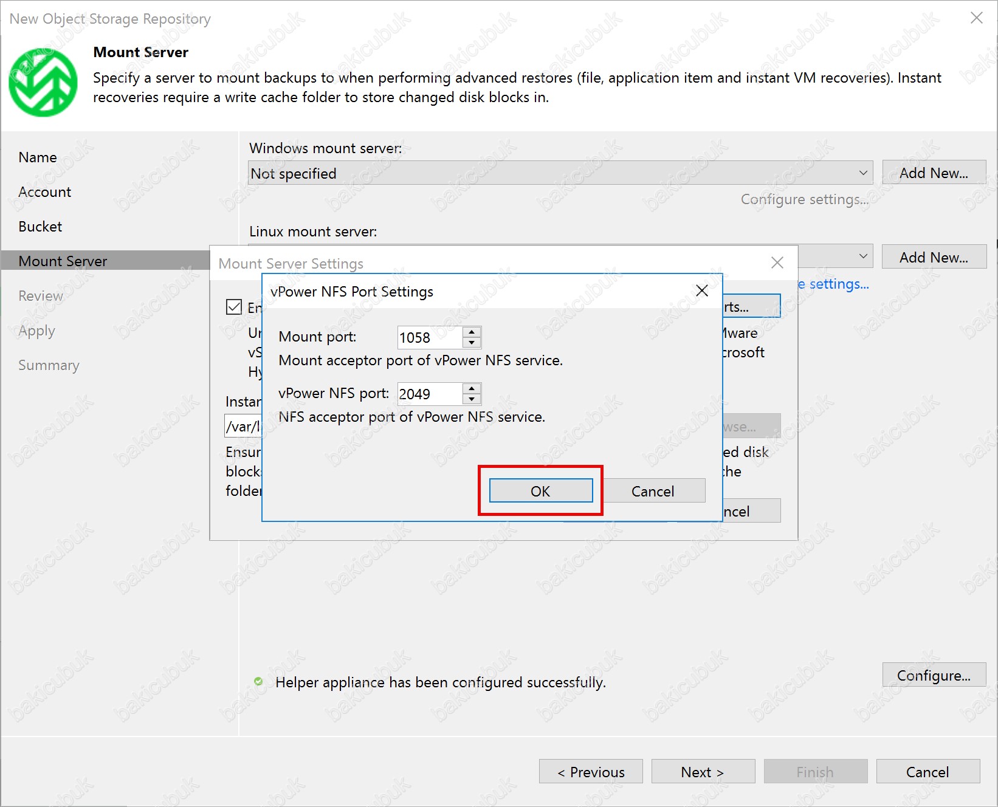
Task: Toggle the Enable vPower NFS checkbox
Action: click(x=234, y=307)
